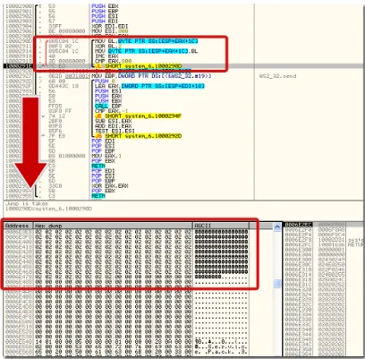Select the MOV BYTE PTR SS:[ESP+EAX+1C],BL line
This screenshot has width=365, height=359.
(146, 51)
